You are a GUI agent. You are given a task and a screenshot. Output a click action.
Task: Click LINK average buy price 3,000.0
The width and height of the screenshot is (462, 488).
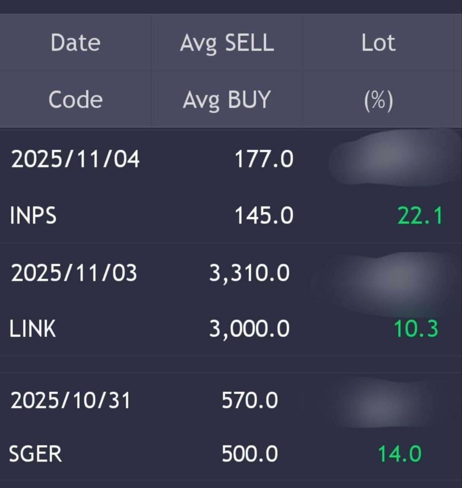point(249,329)
